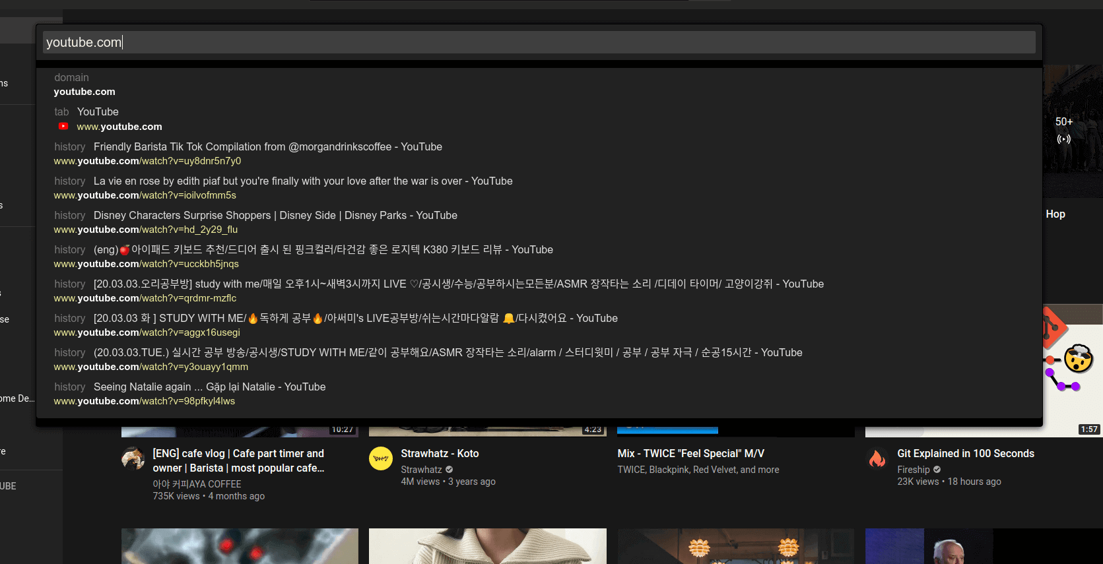1103x564 pixels.
Task: Open La vie en rose history entry
Action: coord(303,181)
